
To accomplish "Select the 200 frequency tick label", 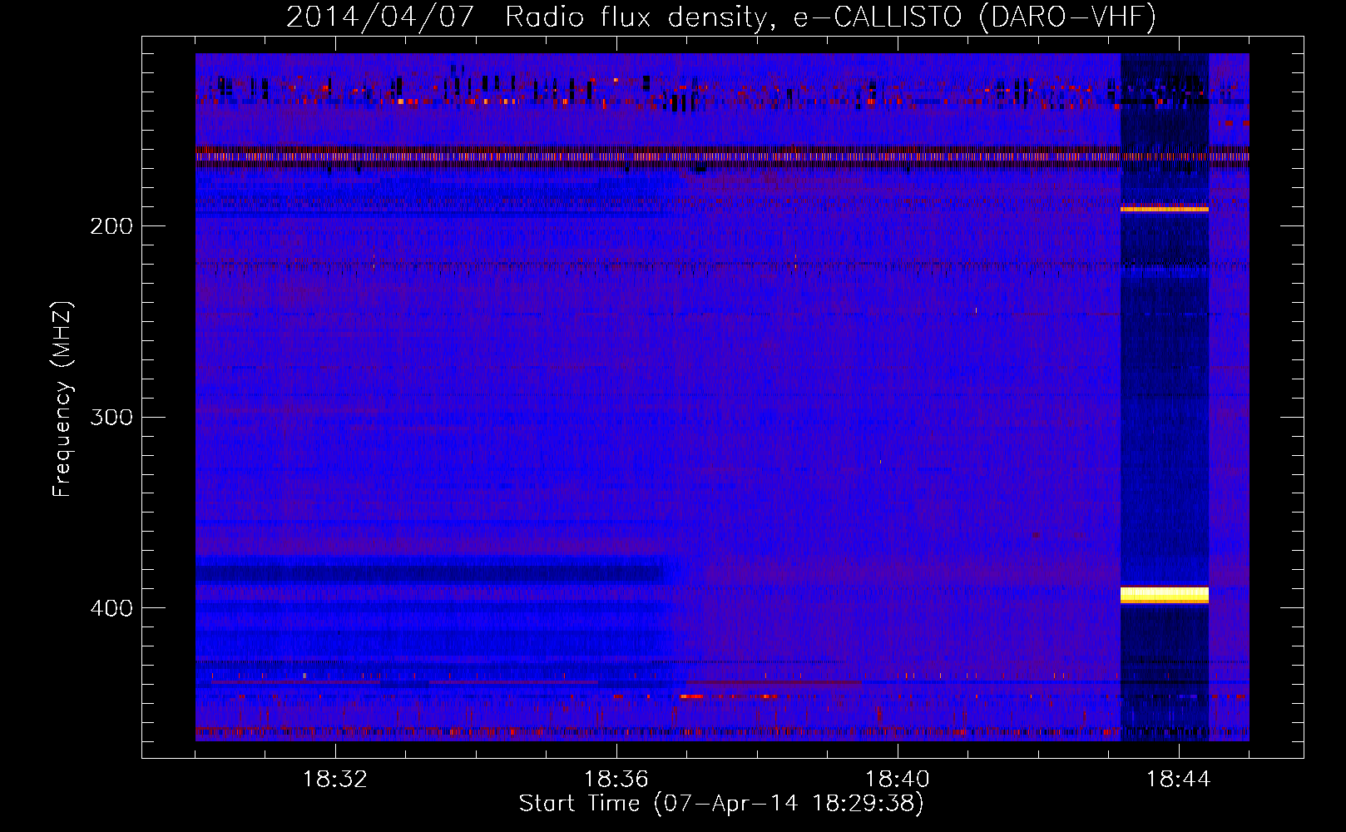I will (x=111, y=226).
